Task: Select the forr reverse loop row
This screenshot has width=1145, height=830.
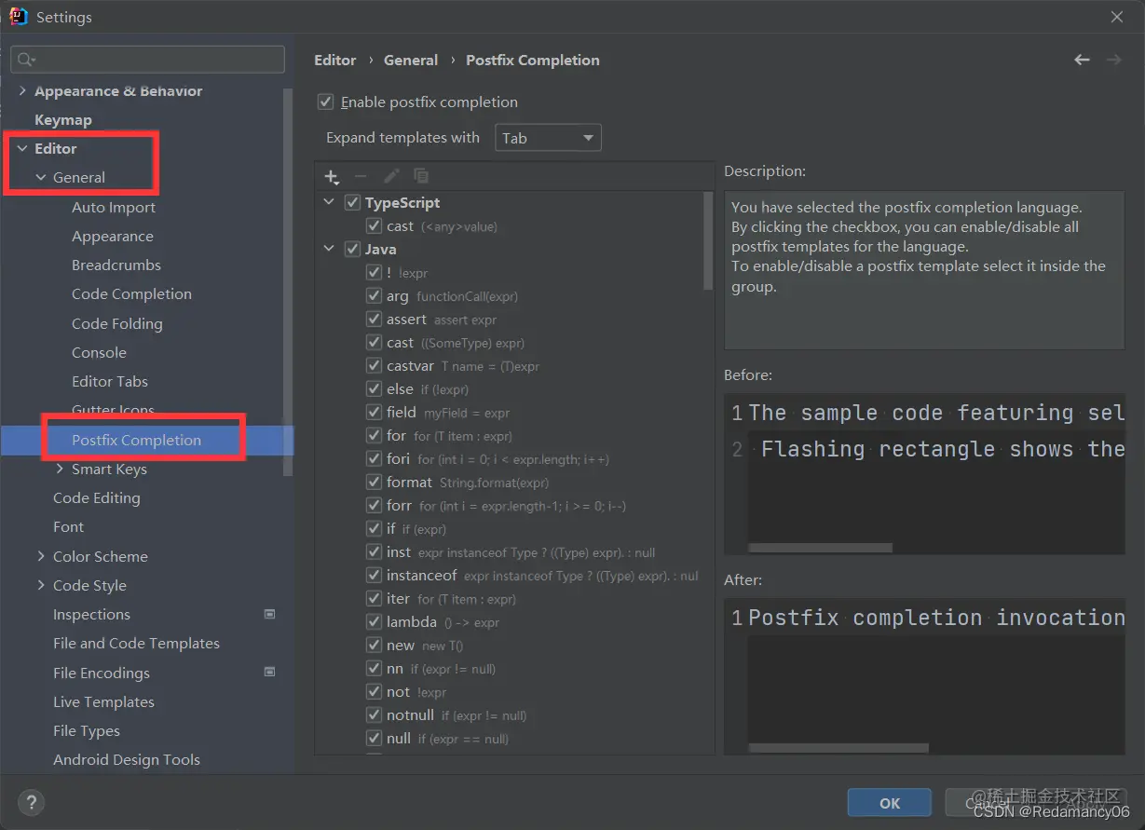Action: (x=508, y=505)
